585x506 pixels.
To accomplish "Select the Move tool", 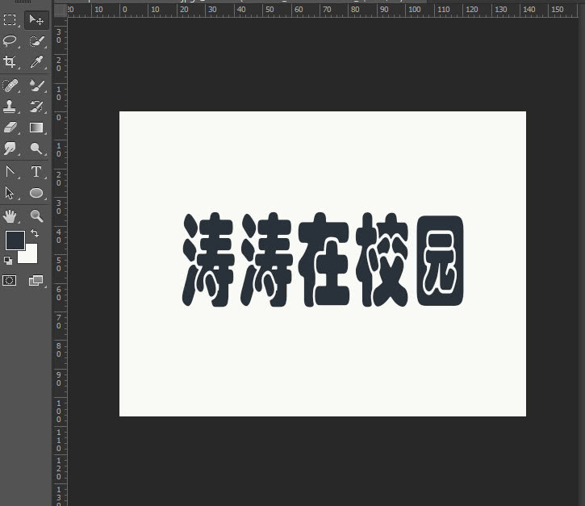I will (36, 20).
